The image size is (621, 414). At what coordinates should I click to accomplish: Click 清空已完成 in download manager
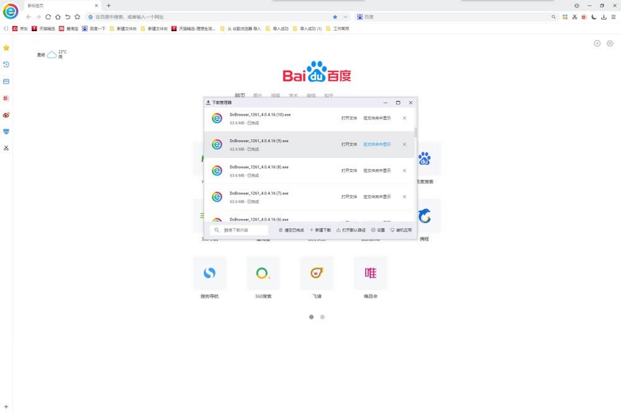(x=291, y=230)
